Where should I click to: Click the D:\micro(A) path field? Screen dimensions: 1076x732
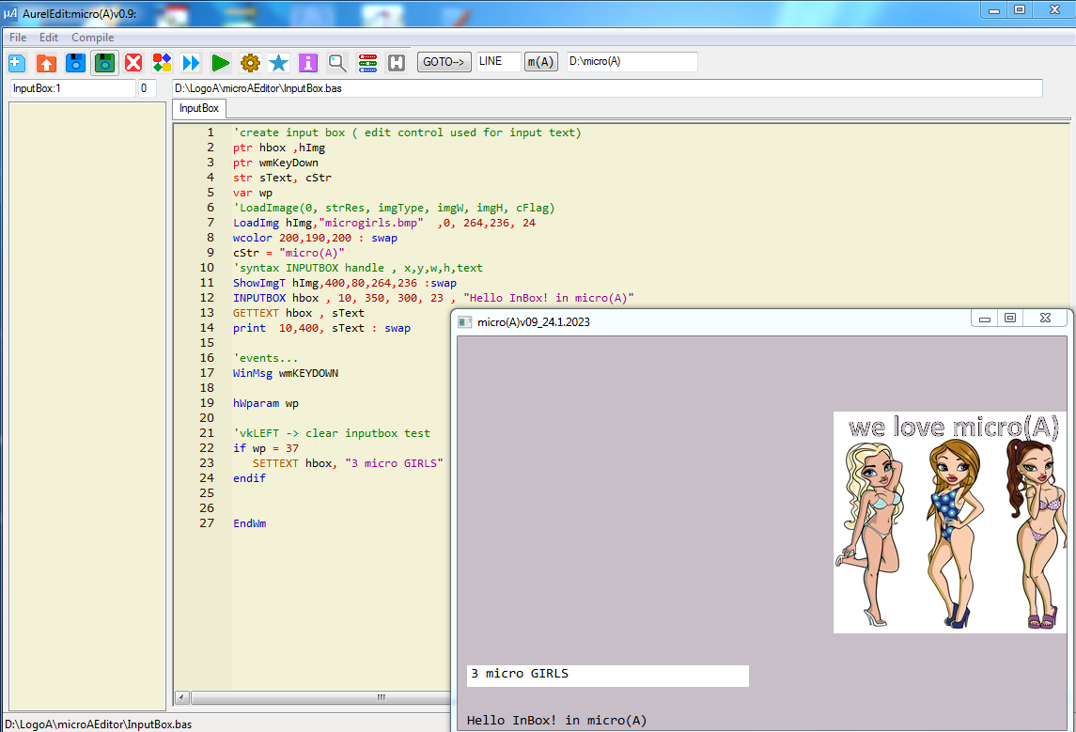pos(632,61)
